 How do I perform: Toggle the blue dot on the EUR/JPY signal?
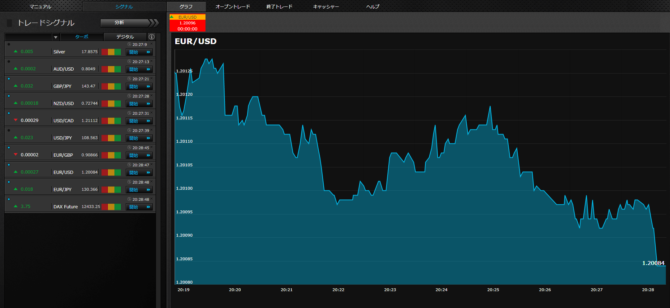[9, 182]
